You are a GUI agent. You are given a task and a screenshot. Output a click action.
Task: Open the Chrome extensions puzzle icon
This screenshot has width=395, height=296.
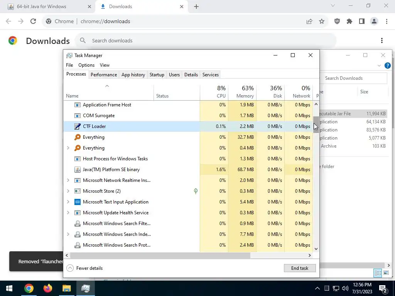(349, 22)
